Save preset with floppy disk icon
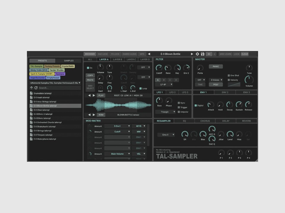The width and height of the screenshot is (285, 213). click(202, 54)
